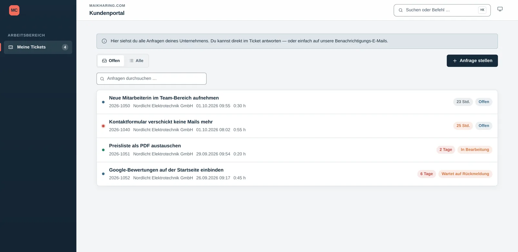This screenshot has width=518, height=252.
Task: Click the ticket icon beside Meine Tickets
Action: 11,47
